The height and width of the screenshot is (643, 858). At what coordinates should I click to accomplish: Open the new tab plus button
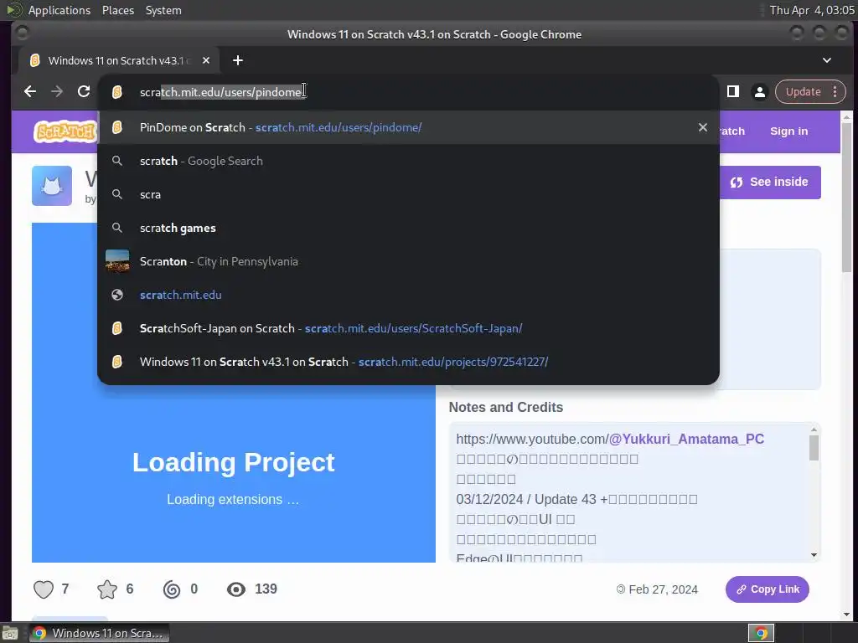(x=237, y=60)
